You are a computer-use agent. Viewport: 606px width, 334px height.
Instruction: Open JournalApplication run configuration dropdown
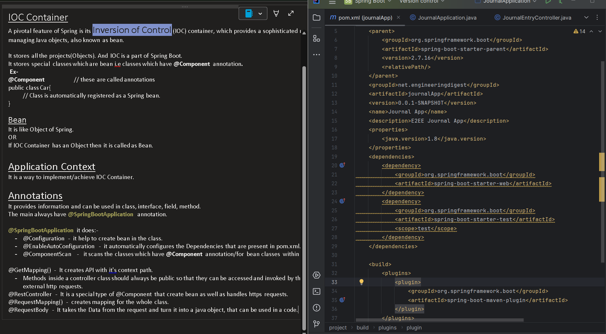[x=506, y=2]
